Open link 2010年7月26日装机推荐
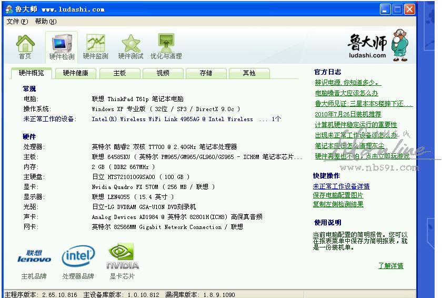Screen dimensions: 442x298 click(x=348, y=114)
